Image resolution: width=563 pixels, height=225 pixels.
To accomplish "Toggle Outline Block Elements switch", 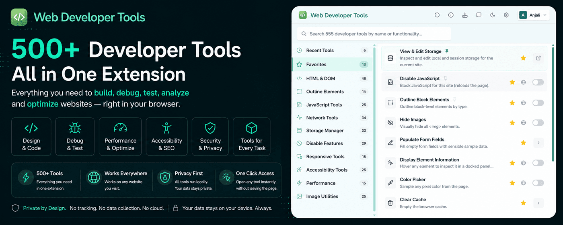I will click(x=538, y=103).
